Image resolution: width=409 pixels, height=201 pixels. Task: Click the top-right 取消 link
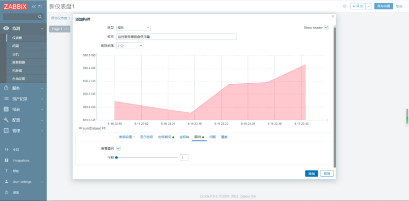(399, 6)
